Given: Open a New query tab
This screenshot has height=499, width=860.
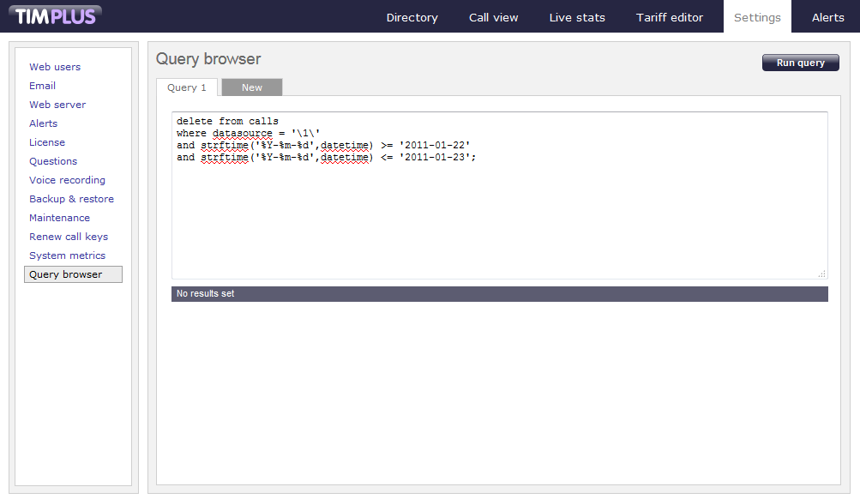Looking at the screenshot, I should click(252, 87).
